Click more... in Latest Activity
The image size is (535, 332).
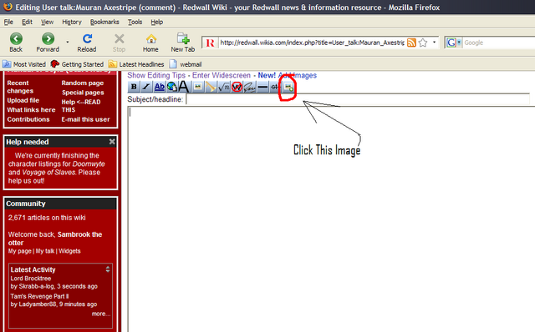point(101,314)
